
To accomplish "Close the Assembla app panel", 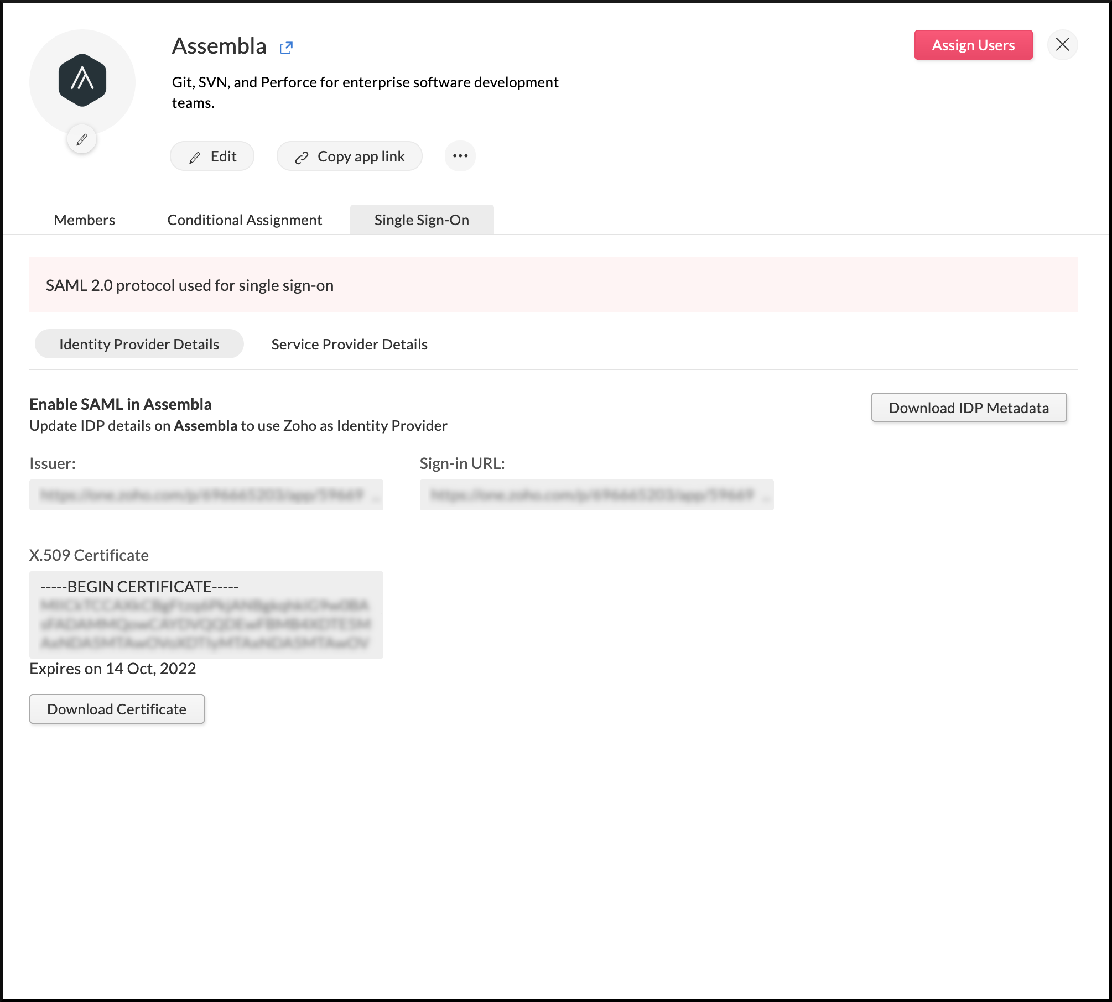I will [x=1062, y=45].
